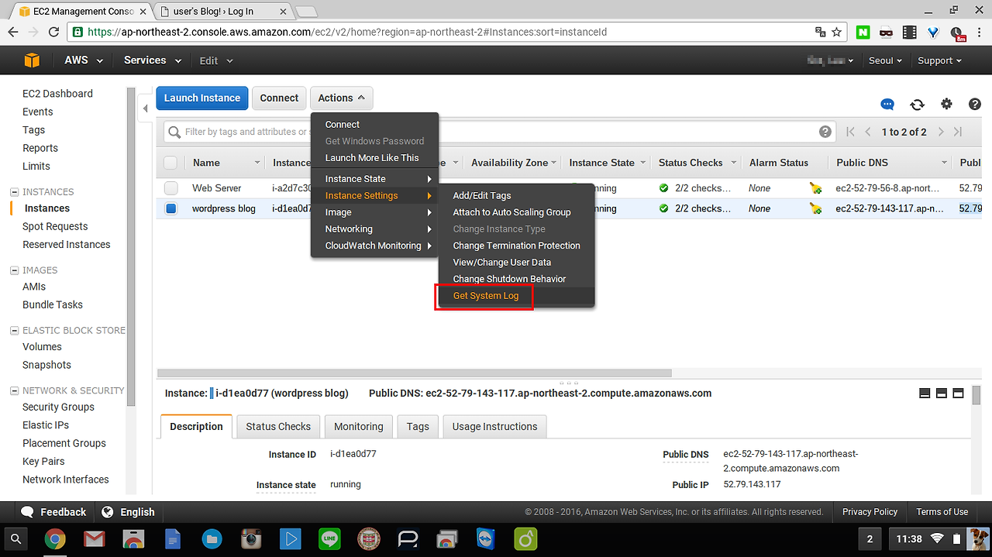Open the Instance State submenu

(375, 179)
